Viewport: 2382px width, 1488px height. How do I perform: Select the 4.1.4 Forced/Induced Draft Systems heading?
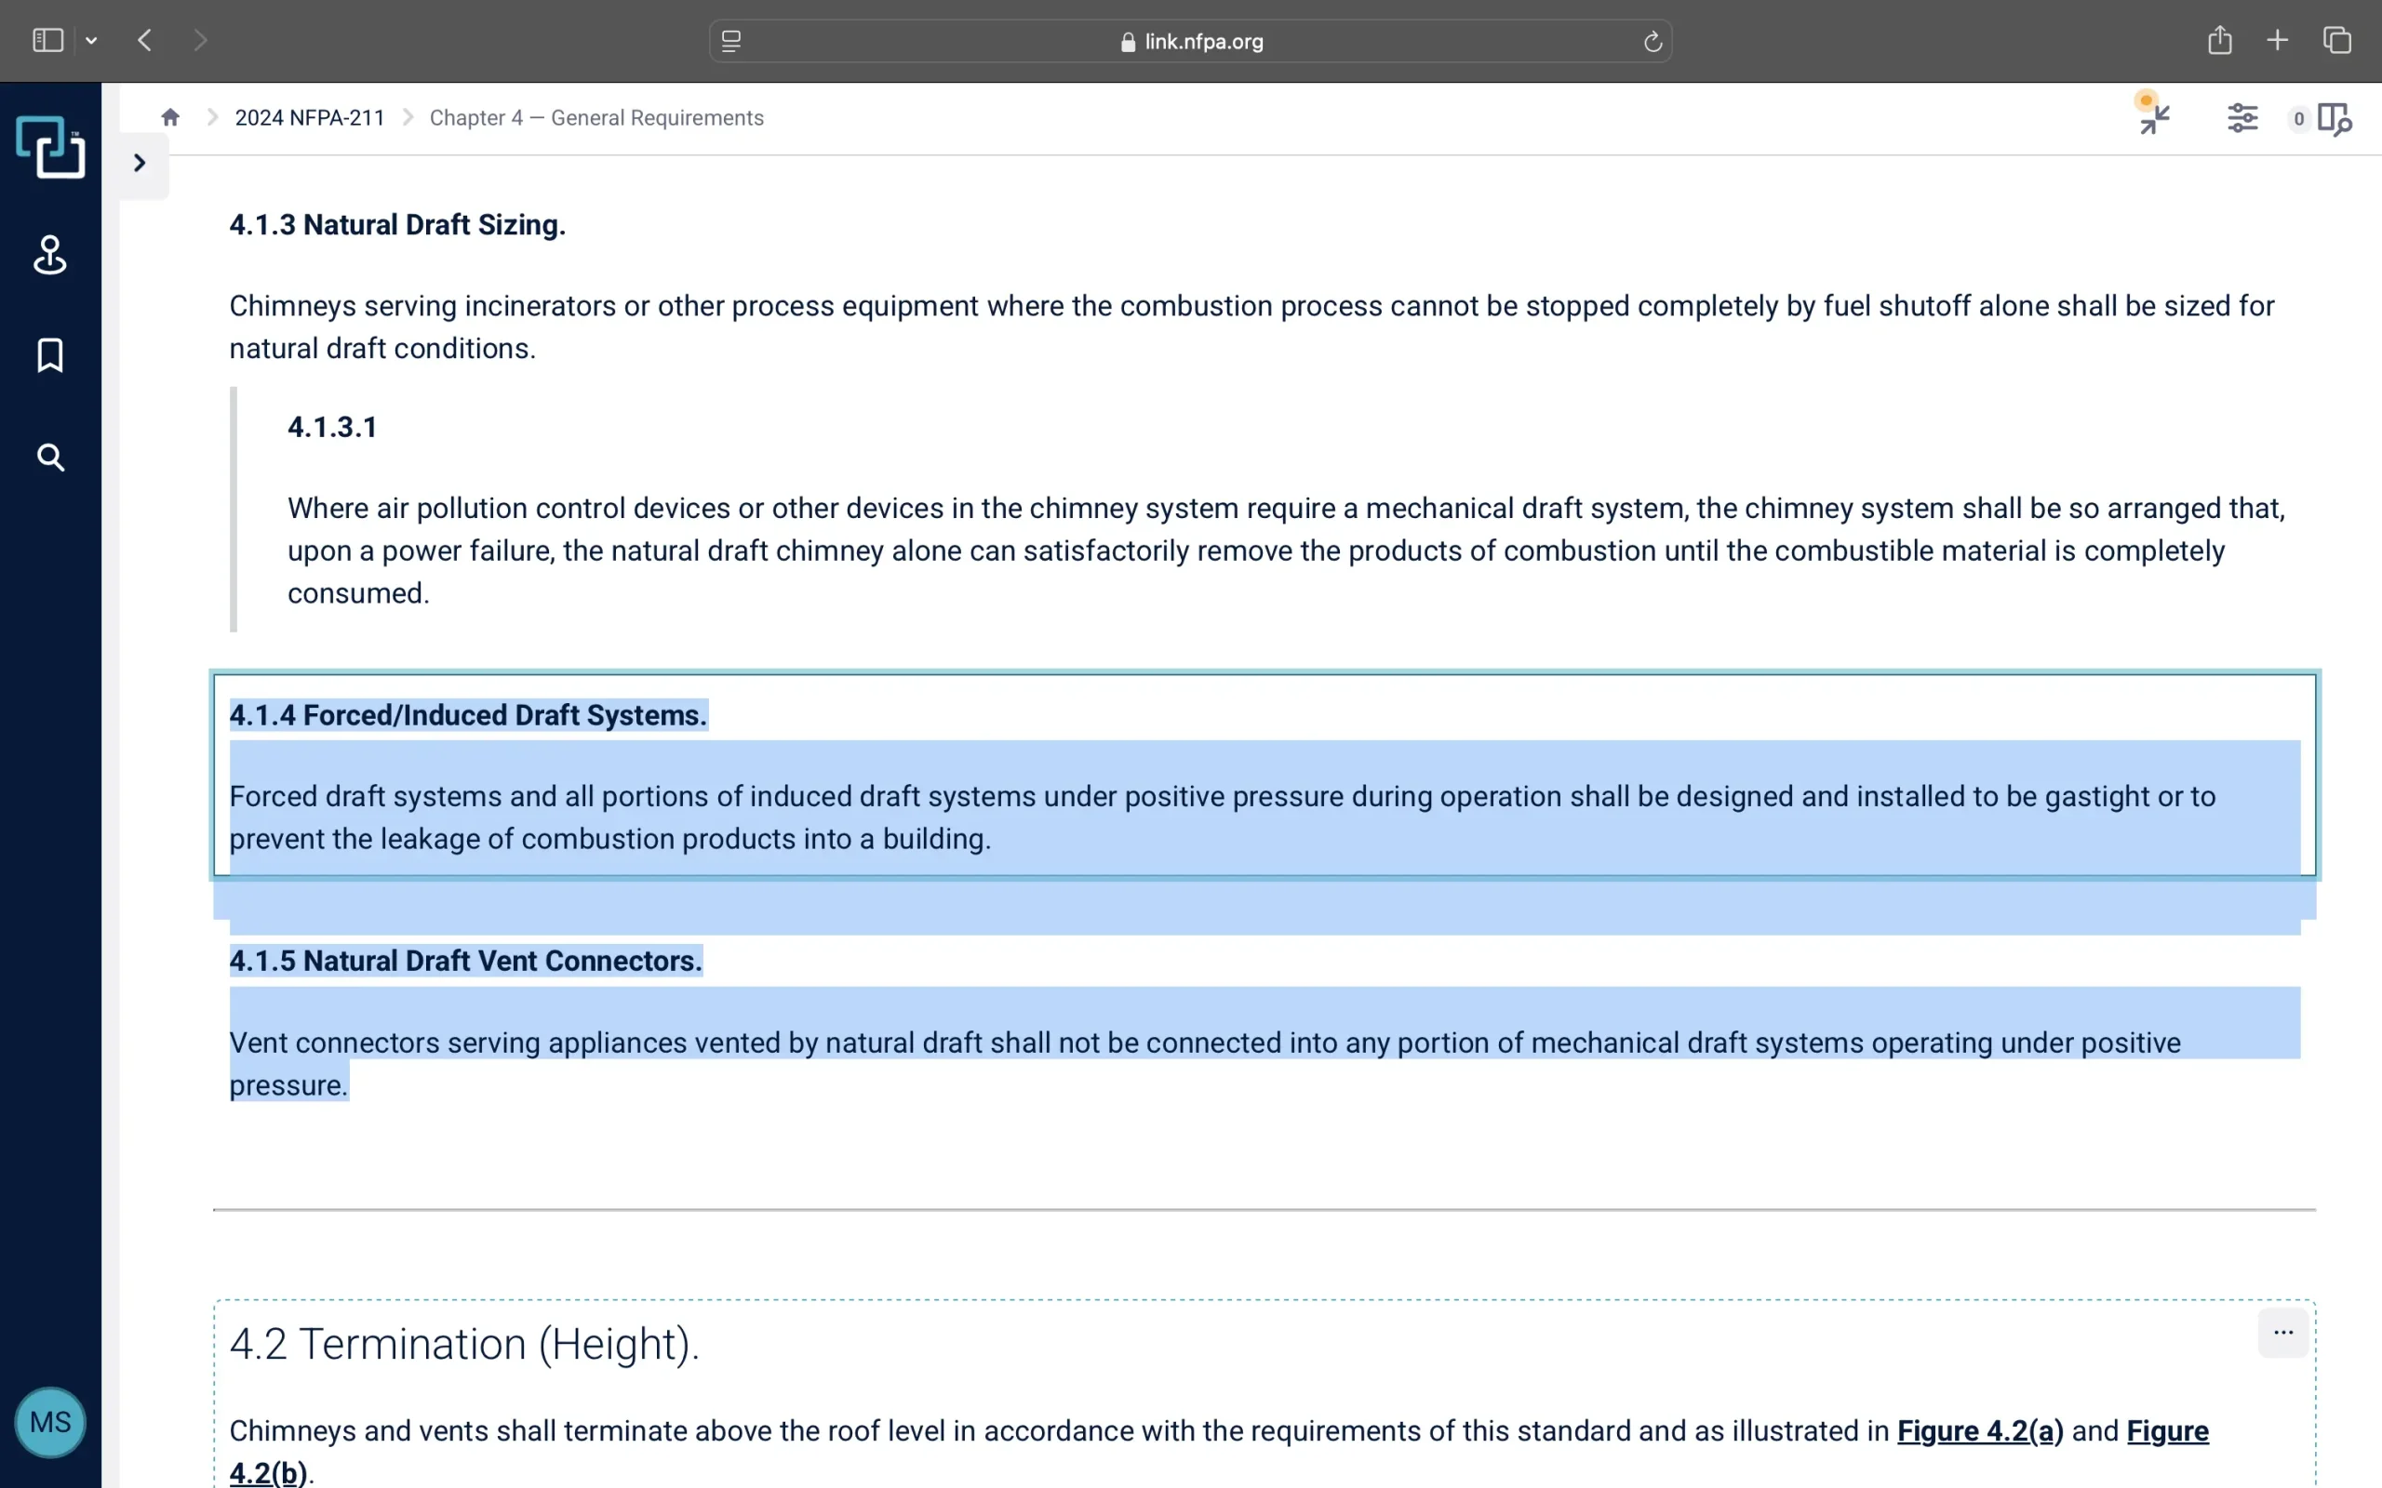tap(469, 715)
